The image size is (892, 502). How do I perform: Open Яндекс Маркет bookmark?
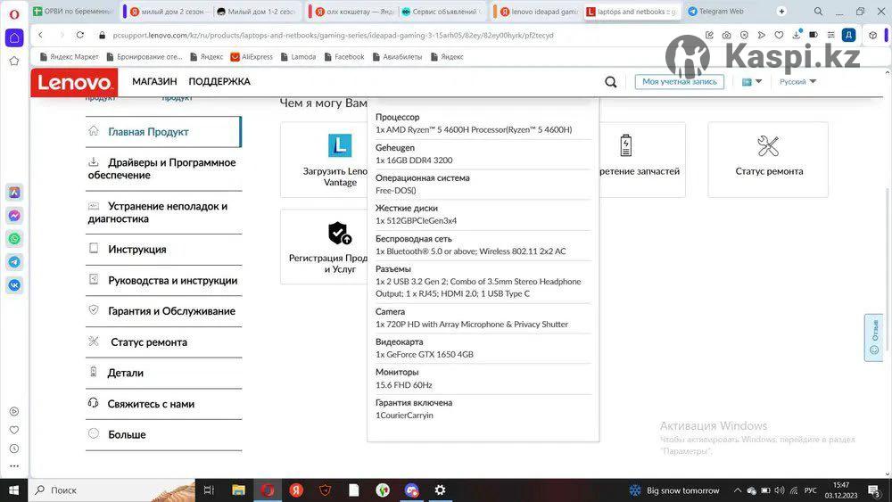point(69,57)
